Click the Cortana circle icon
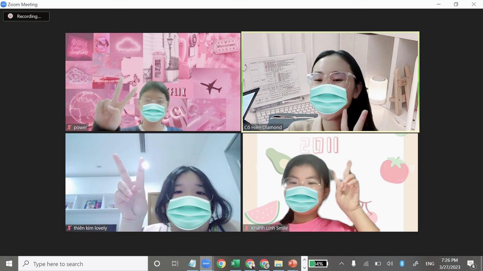 157,264
